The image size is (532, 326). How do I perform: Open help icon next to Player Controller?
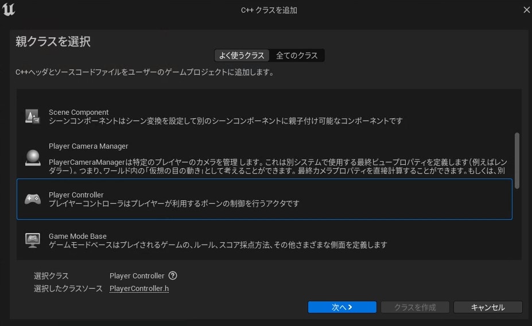[x=173, y=275]
